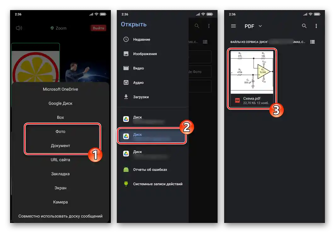Open Недавние in the Открыть drawer
Viewport: 335px width, 233px height.
tap(153, 39)
